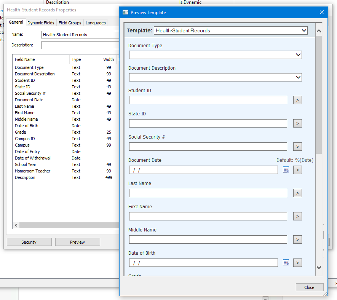Click the Social Security # text field
Viewport: 337px width, 300px height.
(208, 147)
